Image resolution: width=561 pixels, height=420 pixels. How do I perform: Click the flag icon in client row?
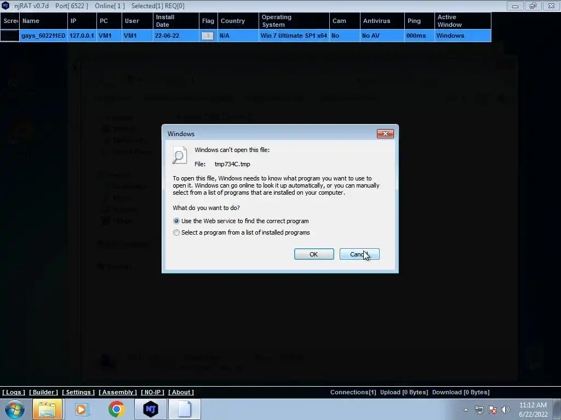click(208, 36)
